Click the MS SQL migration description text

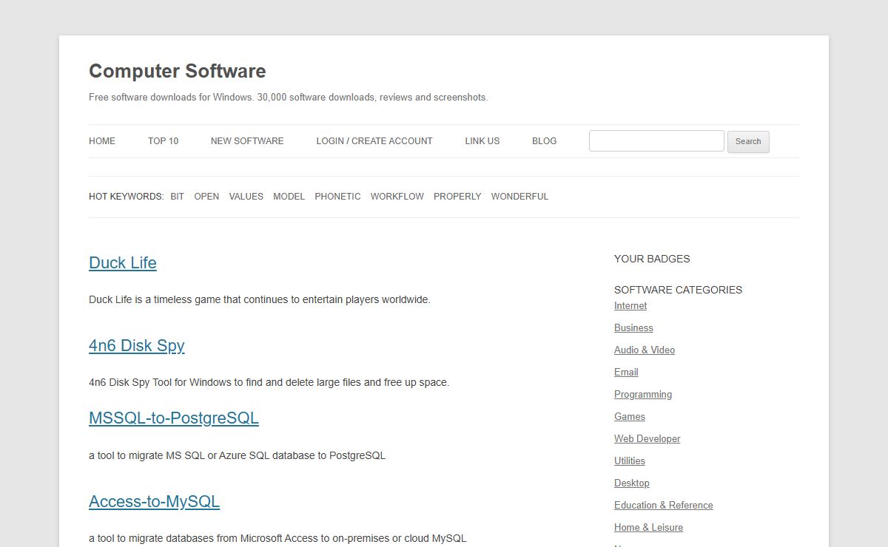(x=238, y=455)
